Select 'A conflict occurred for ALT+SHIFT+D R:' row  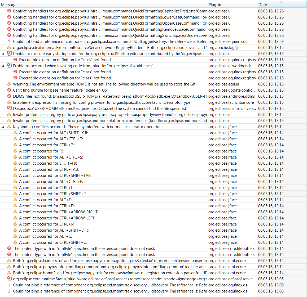(153, 230)
